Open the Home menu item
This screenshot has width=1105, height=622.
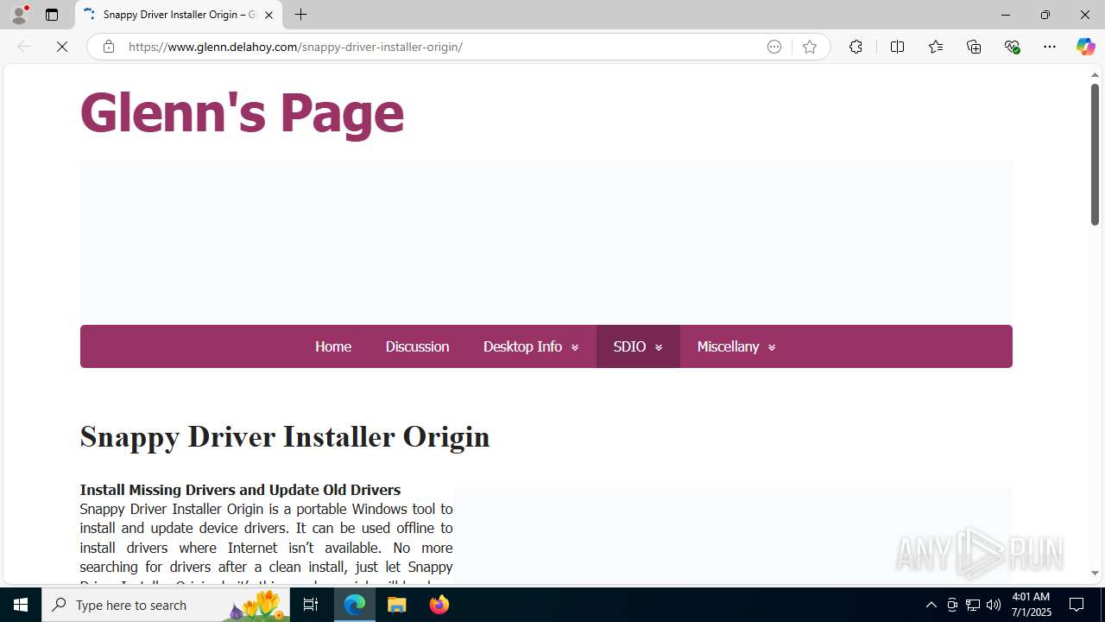tap(333, 346)
